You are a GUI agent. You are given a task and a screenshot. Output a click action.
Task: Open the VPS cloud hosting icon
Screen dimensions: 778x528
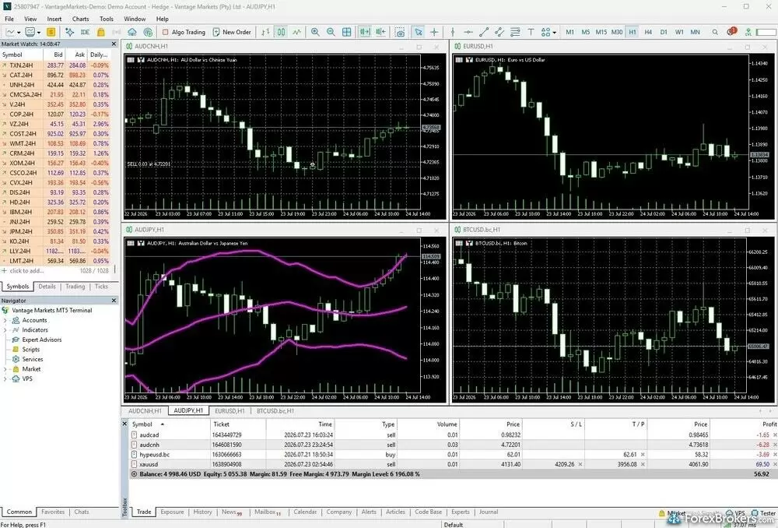(x=132, y=32)
